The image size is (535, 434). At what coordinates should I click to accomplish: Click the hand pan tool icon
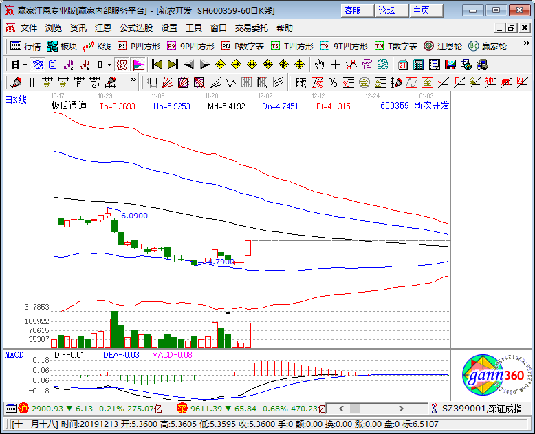pos(319,65)
